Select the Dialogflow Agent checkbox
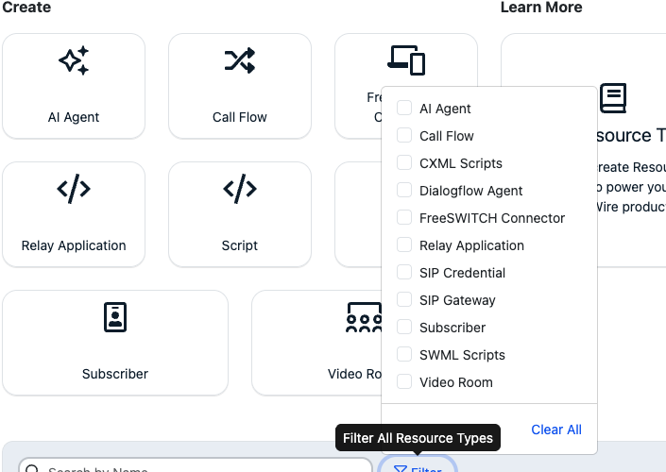The height and width of the screenshot is (472, 666). tap(404, 191)
